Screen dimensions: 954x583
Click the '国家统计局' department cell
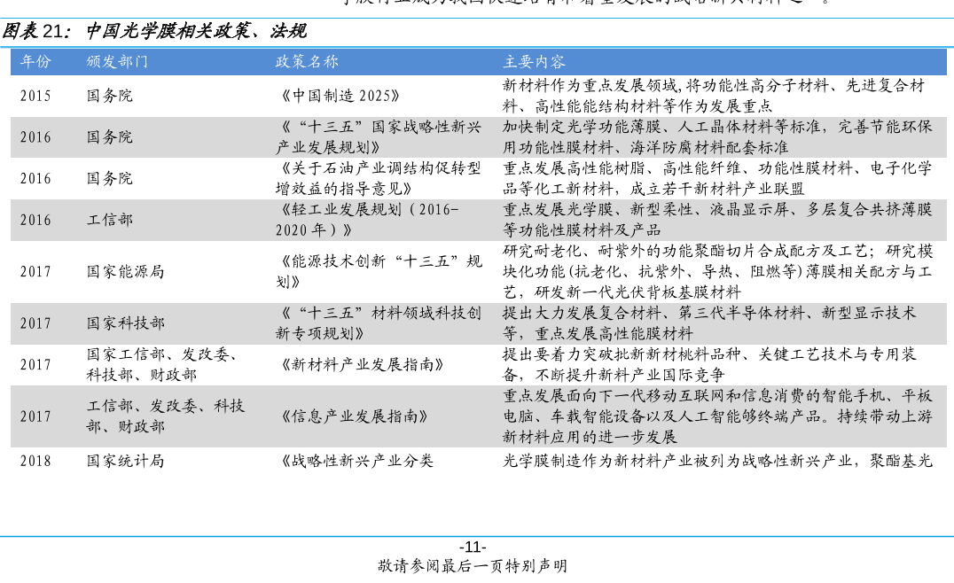(125, 461)
